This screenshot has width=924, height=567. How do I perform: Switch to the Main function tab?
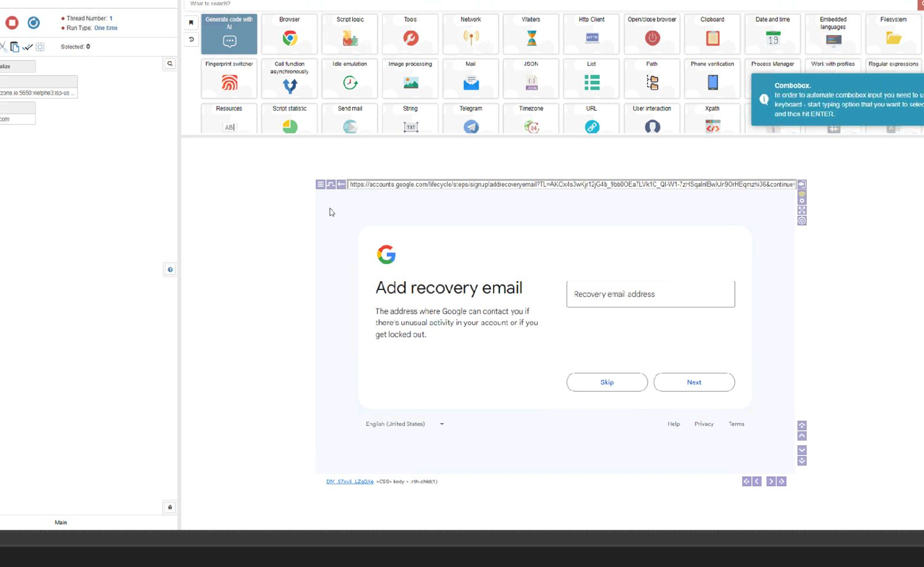click(61, 522)
